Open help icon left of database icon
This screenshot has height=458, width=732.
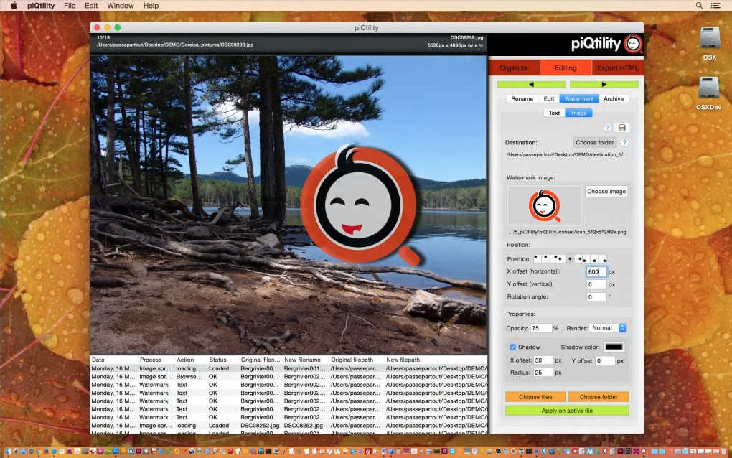tap(607, 128)
